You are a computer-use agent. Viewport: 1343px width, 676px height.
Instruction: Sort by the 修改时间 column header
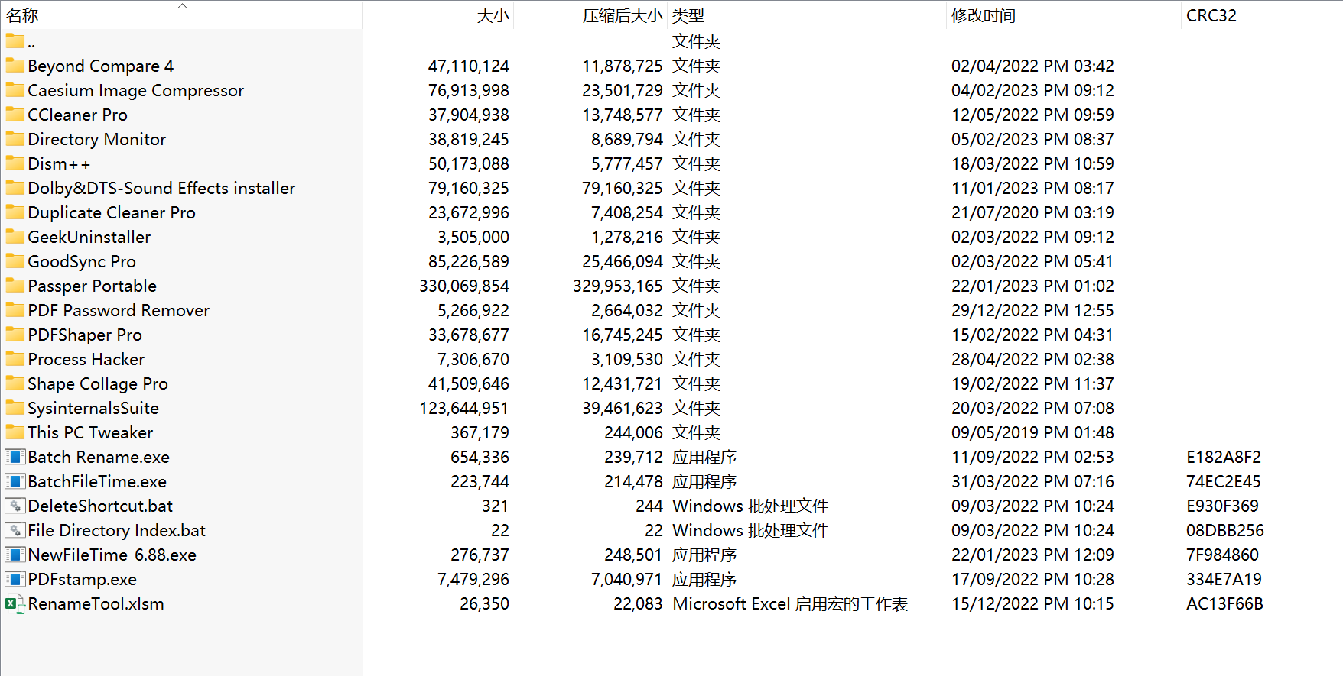[984, 16]
